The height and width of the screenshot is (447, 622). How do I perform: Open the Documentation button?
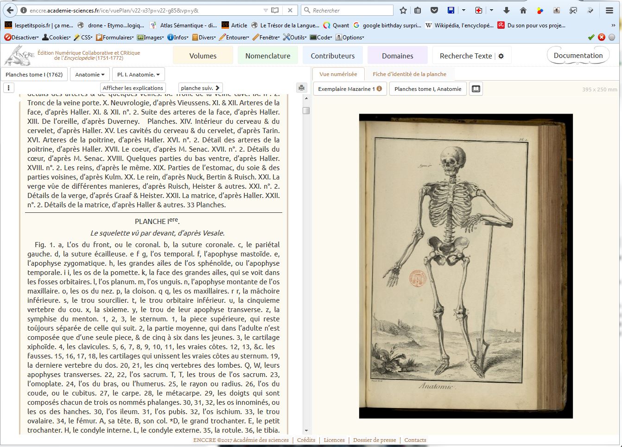[x=578, y=55]
